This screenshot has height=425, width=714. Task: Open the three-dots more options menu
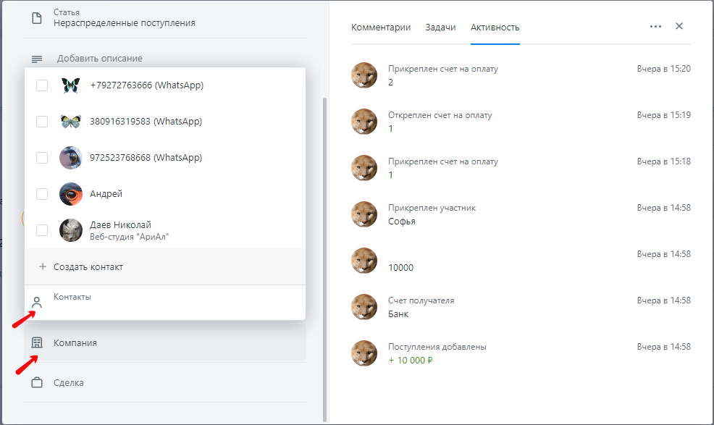[x=656, y=26]
